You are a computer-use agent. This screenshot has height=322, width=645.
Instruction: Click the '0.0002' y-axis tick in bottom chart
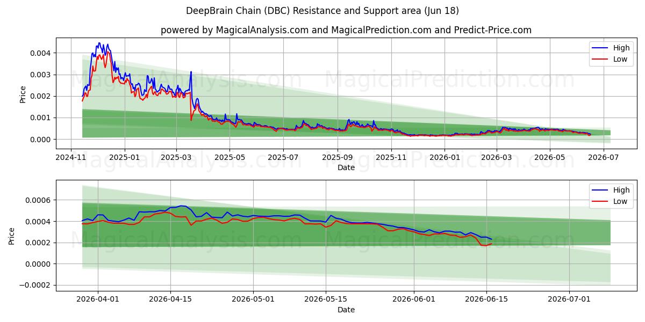point(39,243)
